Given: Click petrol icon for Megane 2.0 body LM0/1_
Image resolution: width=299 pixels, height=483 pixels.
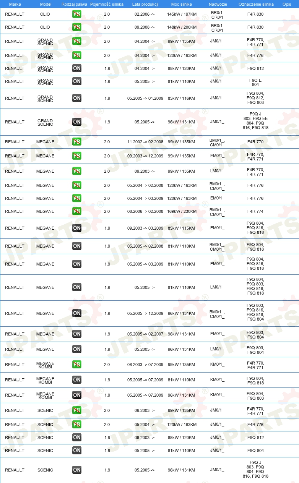Looking at the screenshot, I should (x=76, y=171).
